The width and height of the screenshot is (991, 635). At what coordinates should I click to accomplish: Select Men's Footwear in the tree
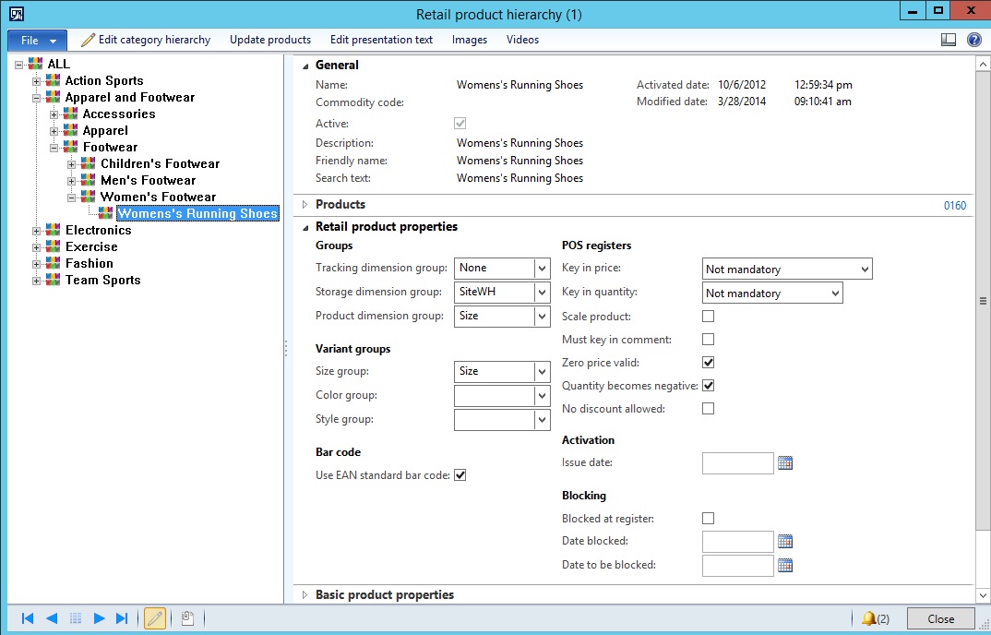point(148,180)
